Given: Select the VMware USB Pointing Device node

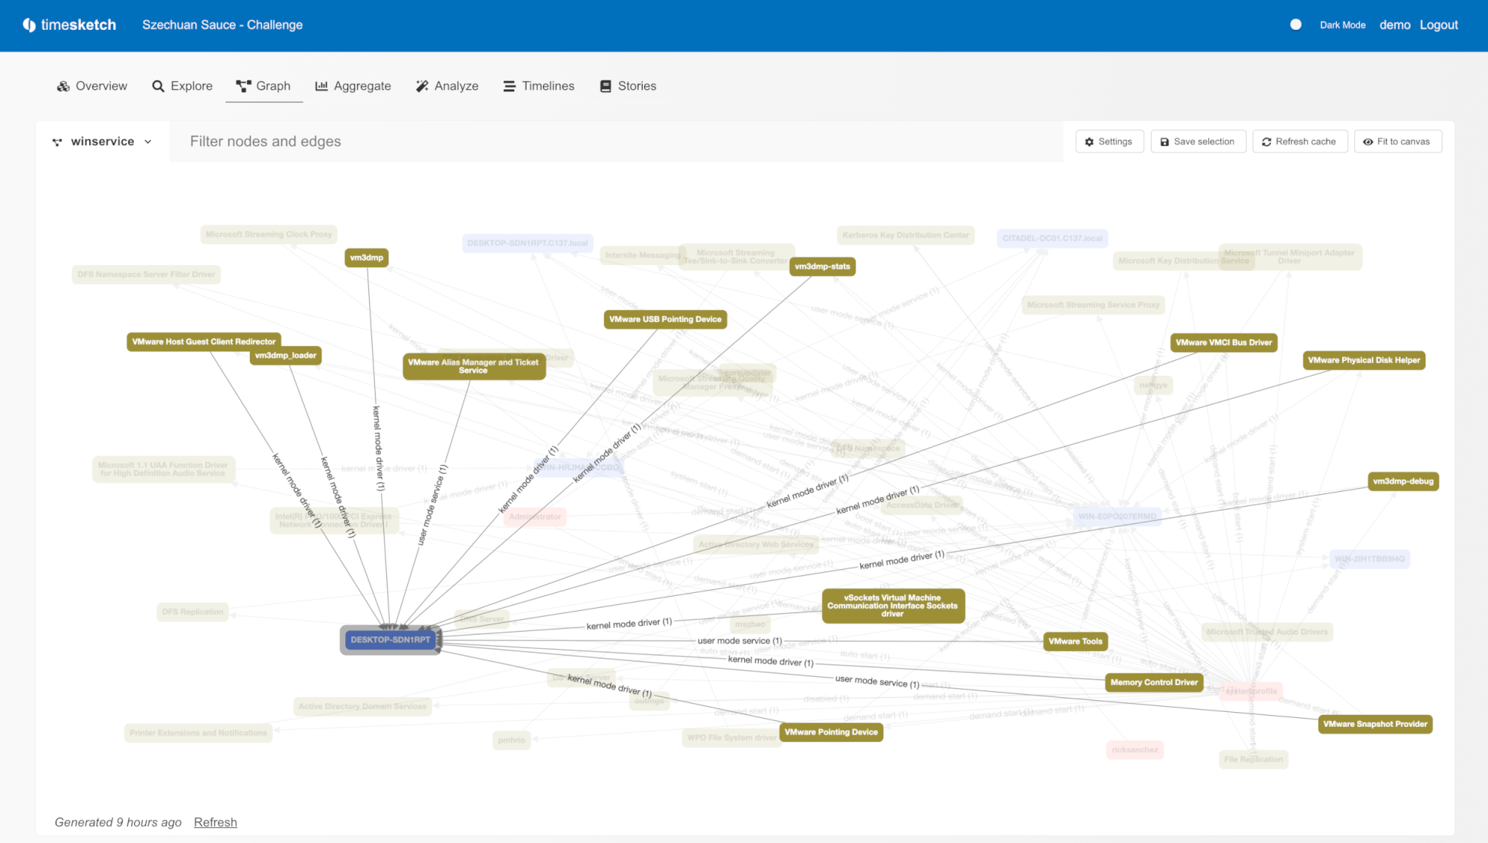Looking at the screenshot, I should pyautogui.click(x=665, y=319).
